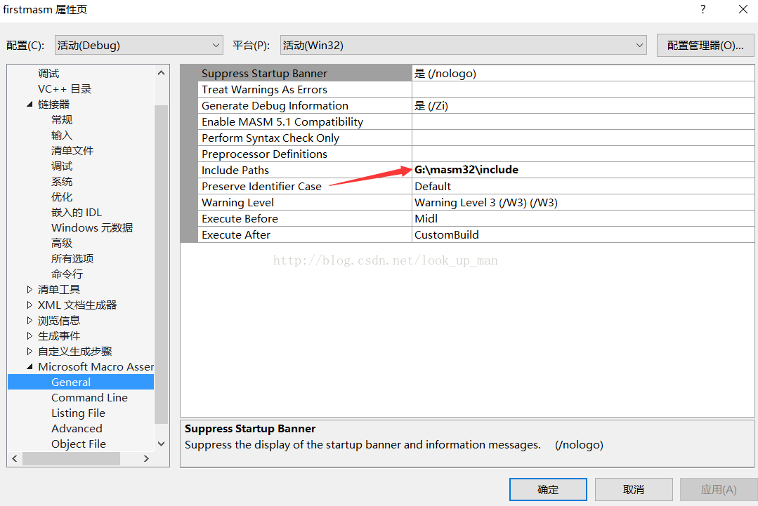Collapse the Microsoft Macro Assembler node

pos(30,367)
